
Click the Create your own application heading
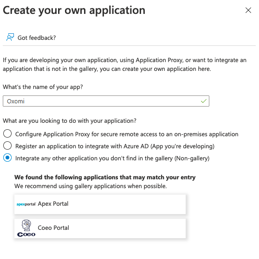[x=74, y=10]
